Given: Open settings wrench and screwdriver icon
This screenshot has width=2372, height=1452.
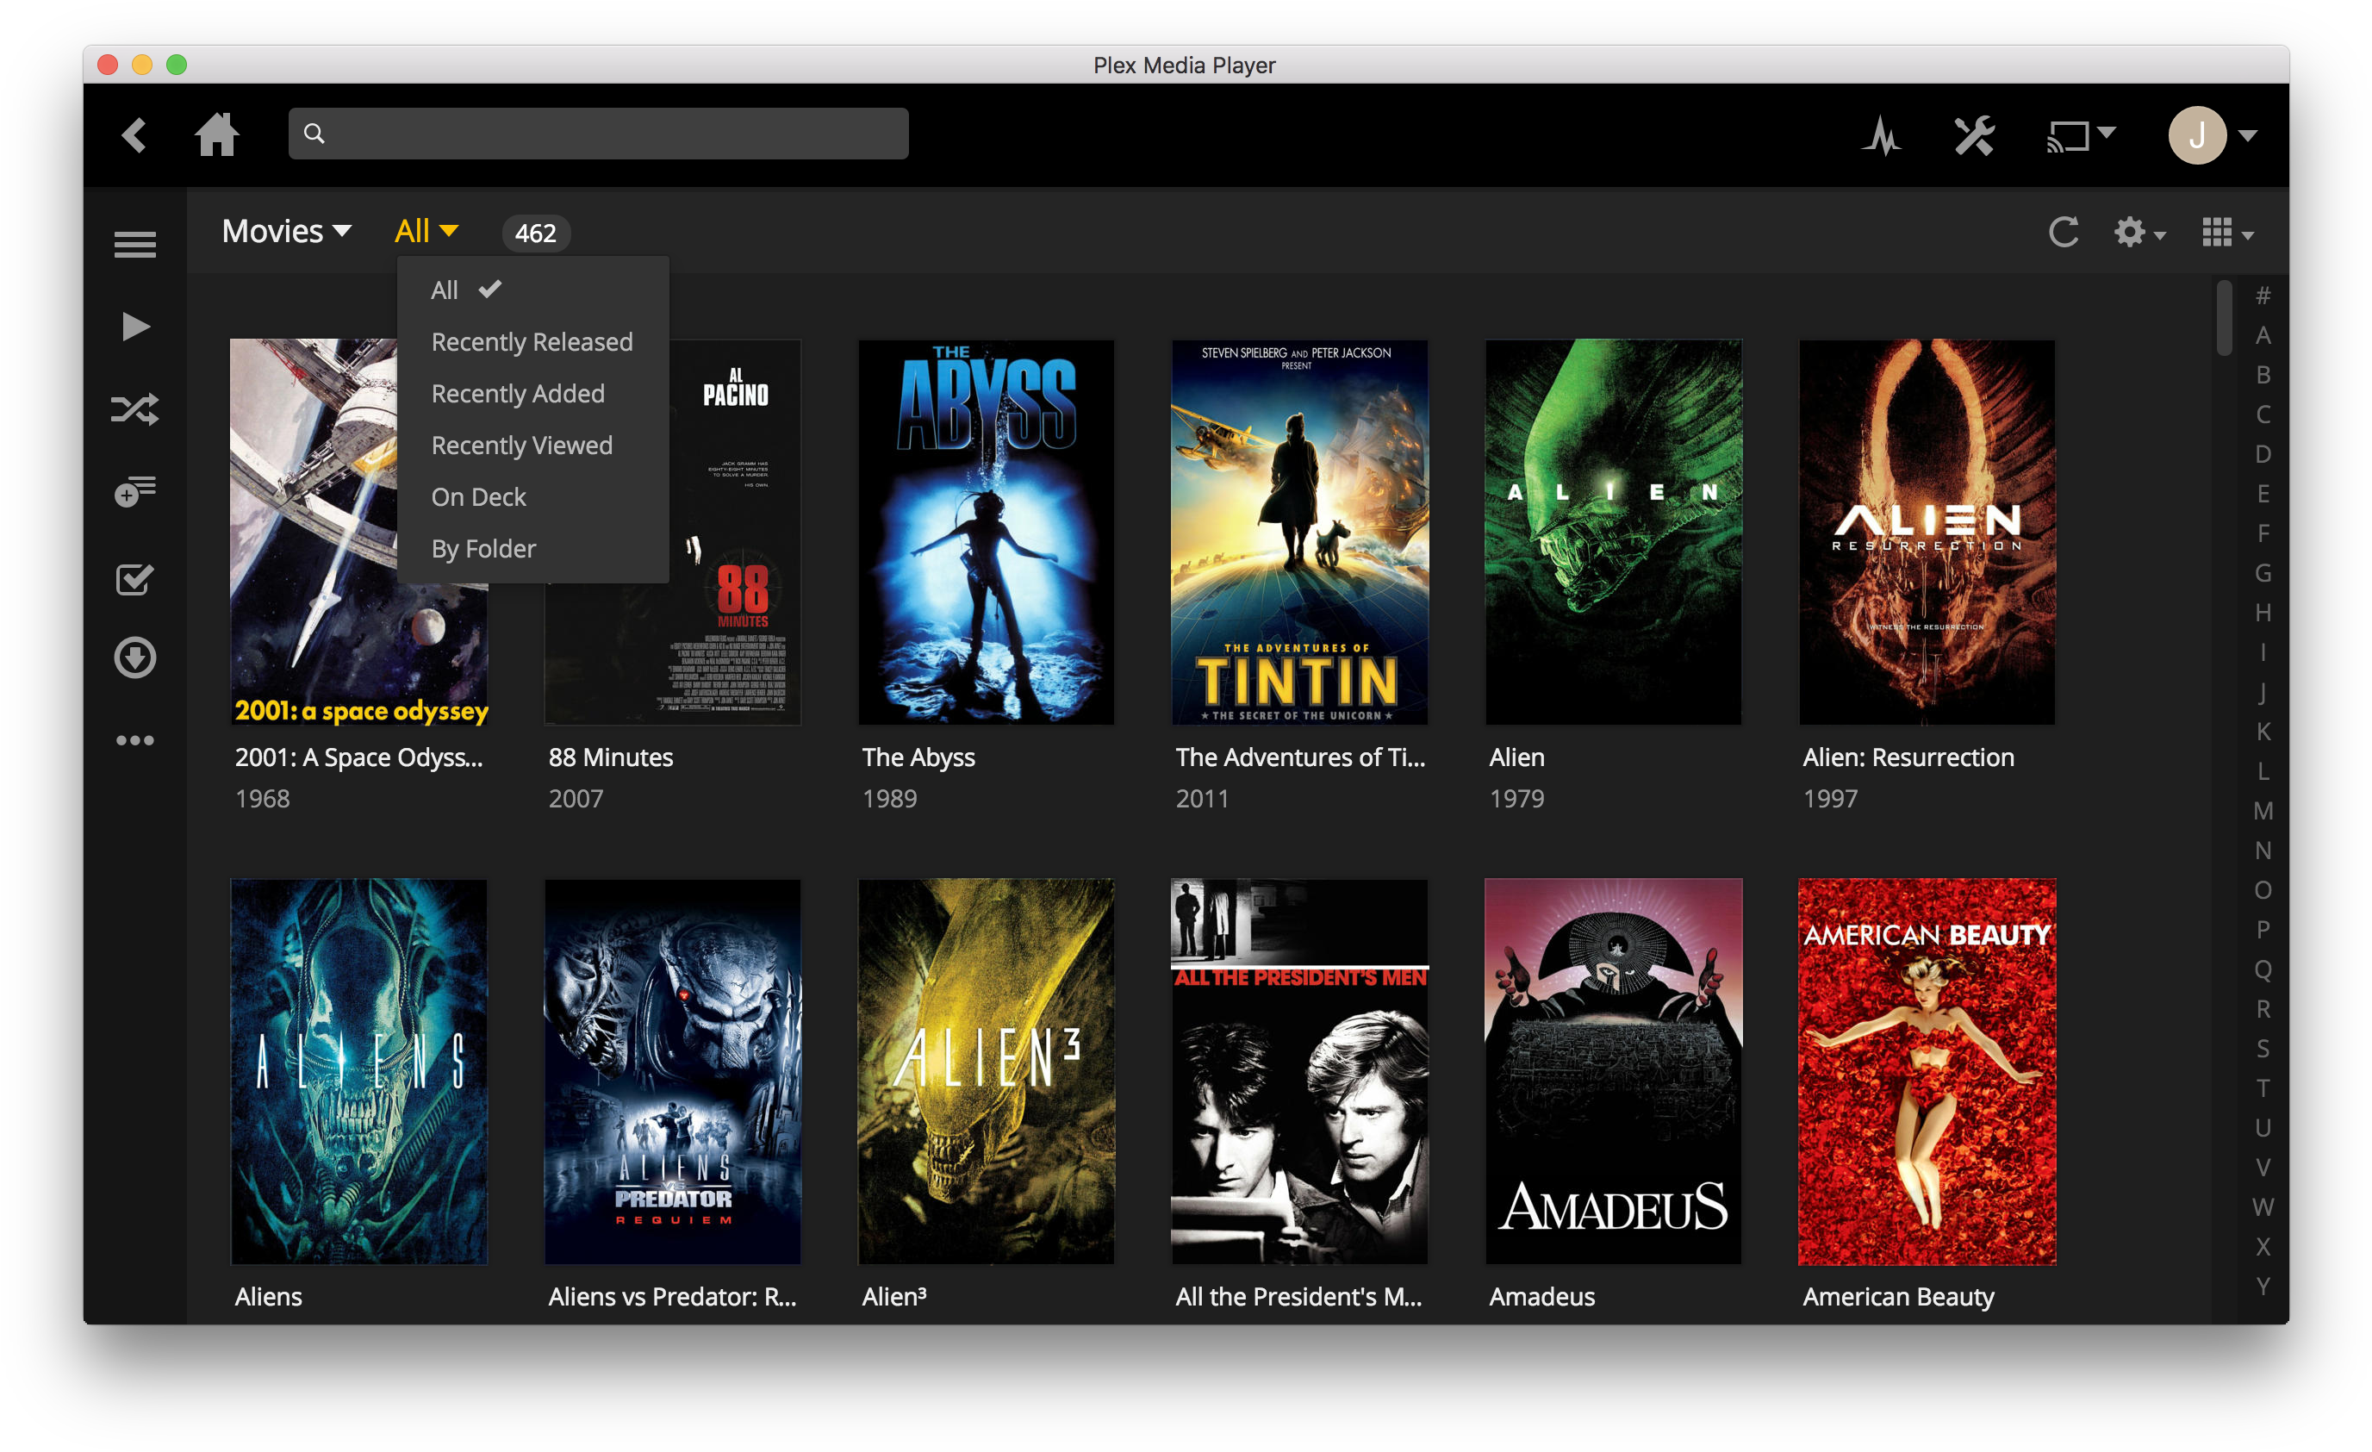Looking at the screenshot, I should click(1975, 136).
